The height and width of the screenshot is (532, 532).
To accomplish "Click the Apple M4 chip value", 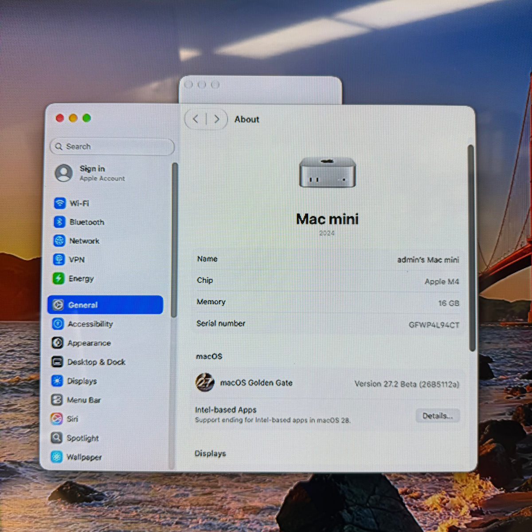I will (x=442, y=282).
